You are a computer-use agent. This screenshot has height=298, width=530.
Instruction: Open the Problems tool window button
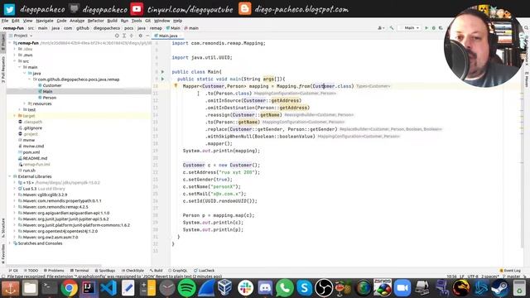coord(54,271)
